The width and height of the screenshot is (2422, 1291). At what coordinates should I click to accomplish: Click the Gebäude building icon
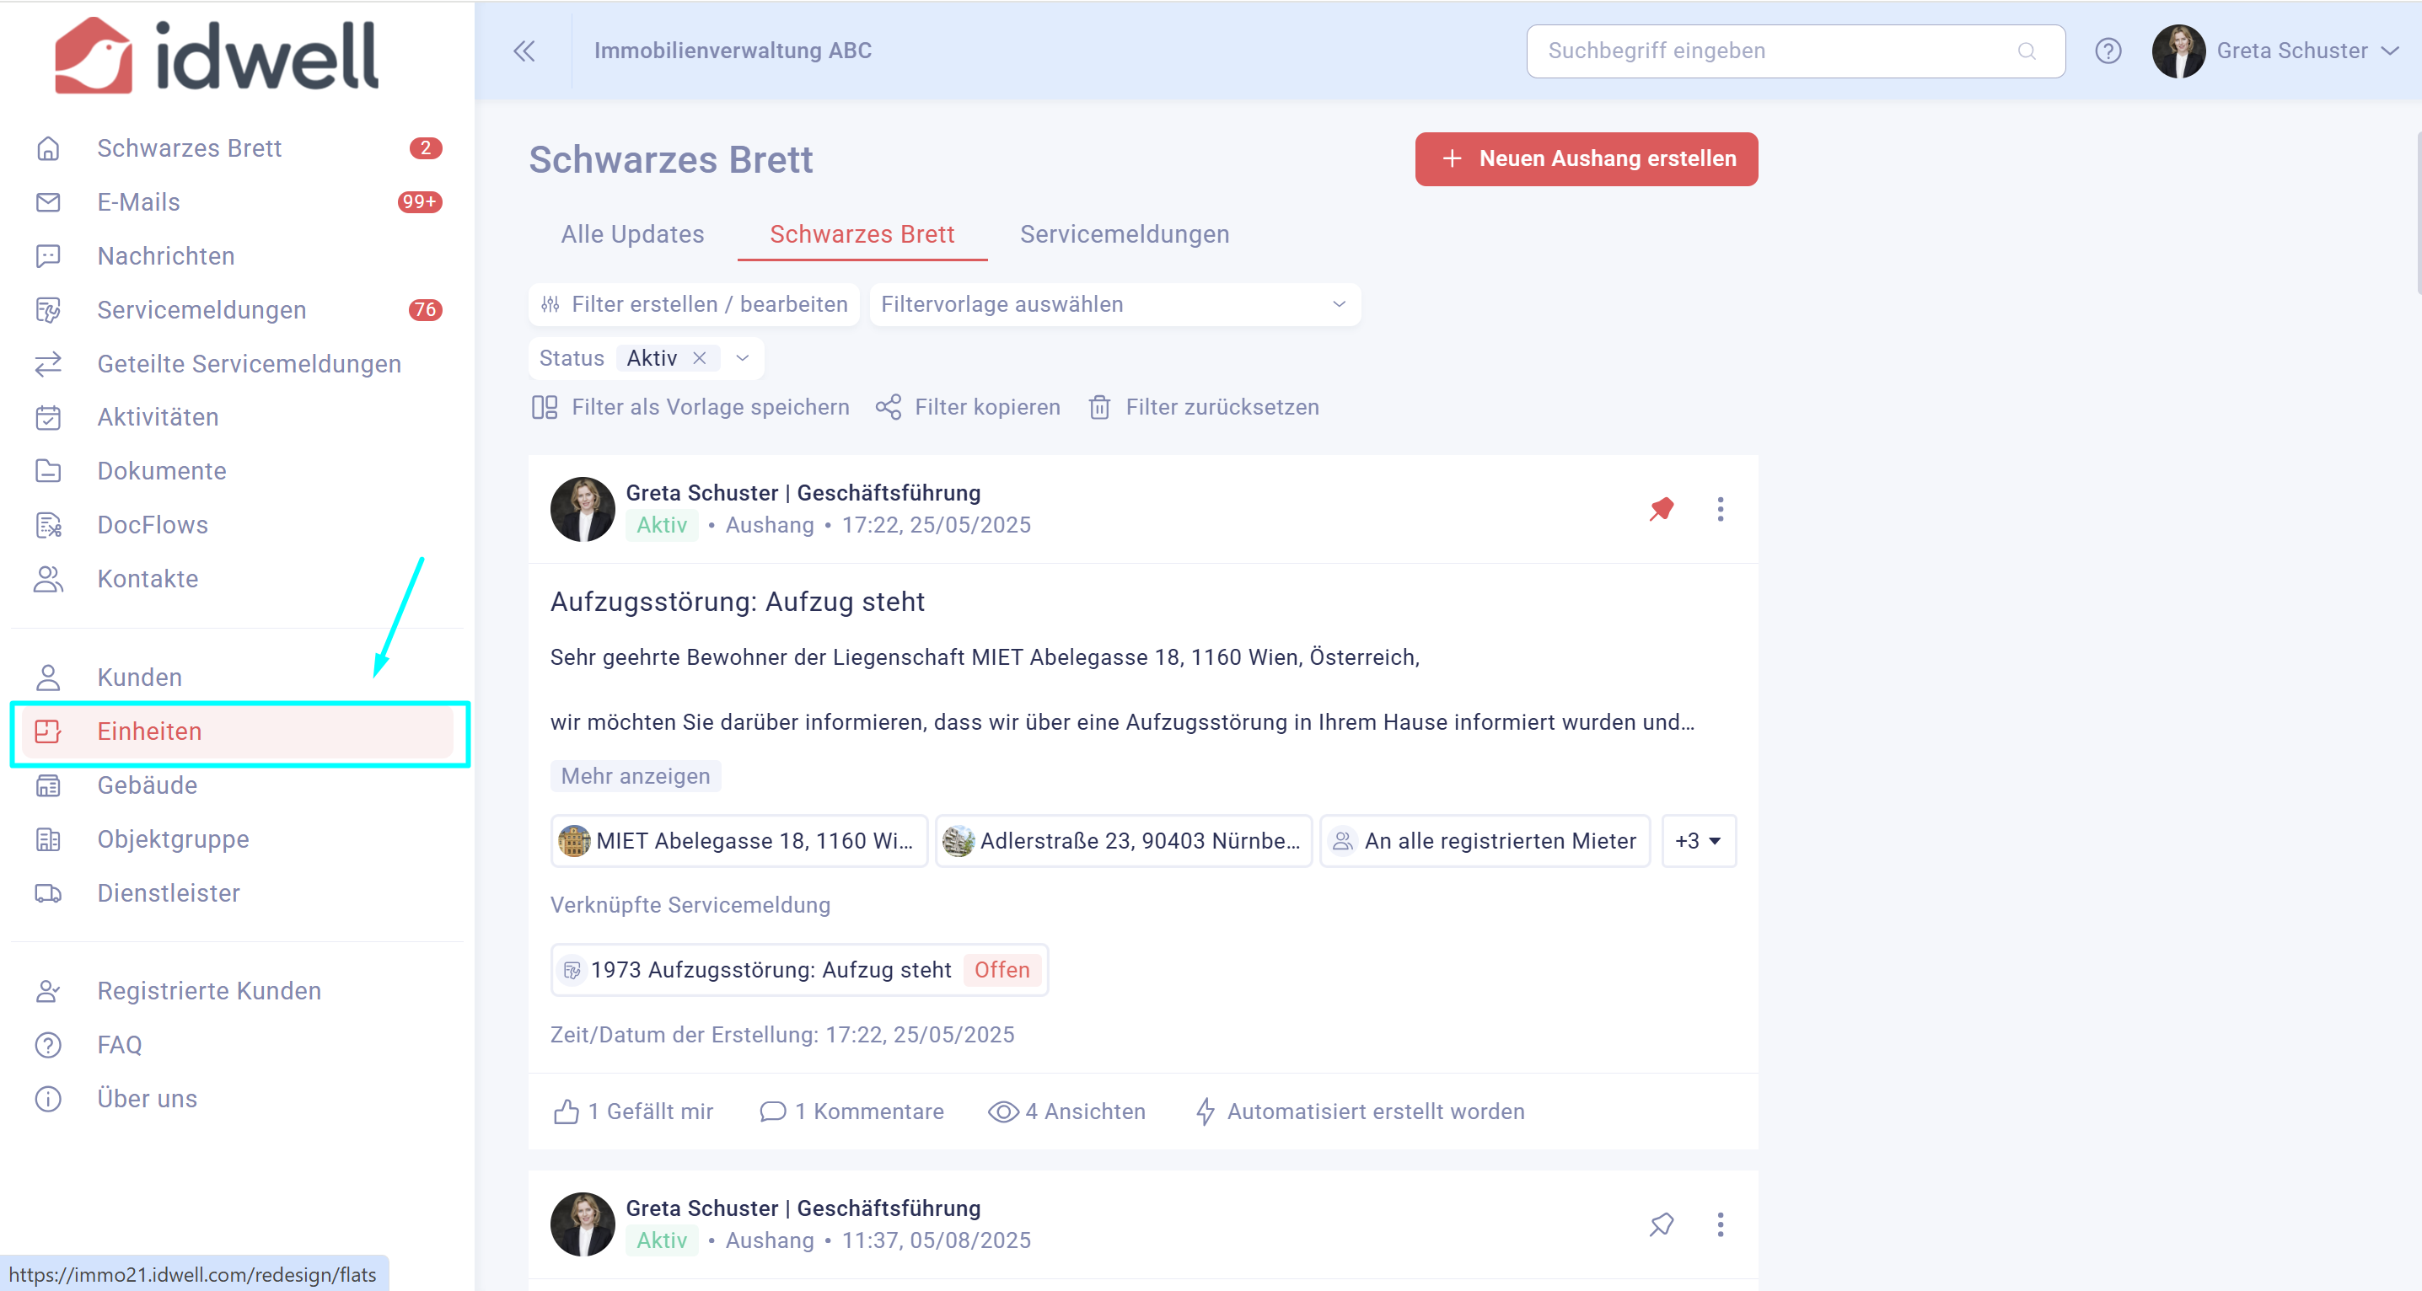tap(48, 785)
